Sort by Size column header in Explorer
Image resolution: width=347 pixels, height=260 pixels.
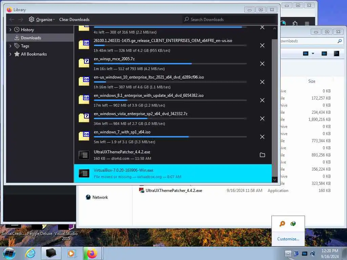coord(312,81)
